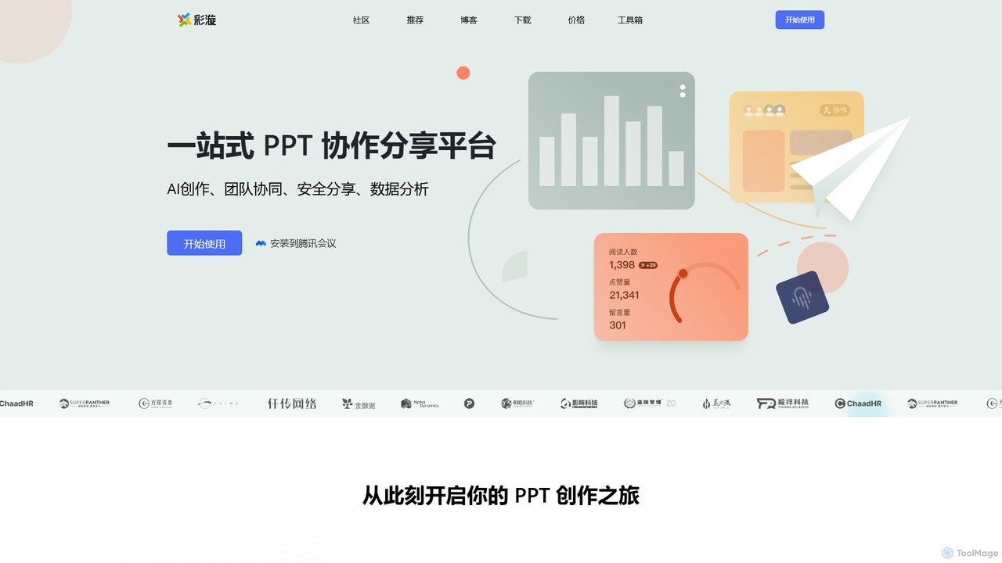Click the Tencent Meeting icon beside 安装到腾讯会议
The image size is (1002, 563).
point(261,243)
